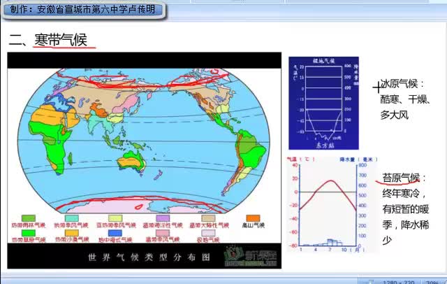This screenshot has width=447, height=284.
Task: Click the 酷寒、干燥 description line
Action: 405,99
